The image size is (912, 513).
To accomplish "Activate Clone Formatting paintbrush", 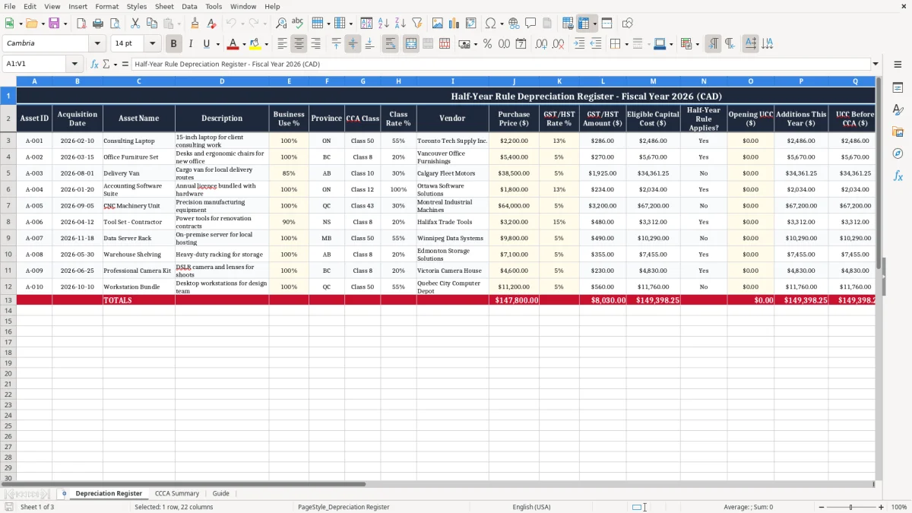I will pos(195,24).
